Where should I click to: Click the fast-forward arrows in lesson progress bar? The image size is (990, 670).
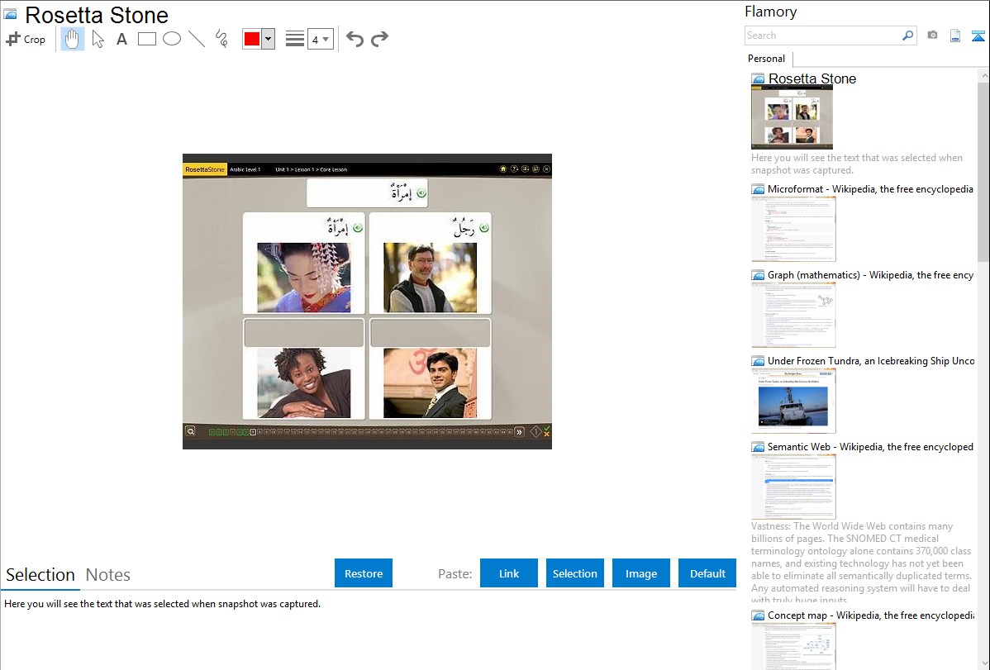[x=519, y=432]
